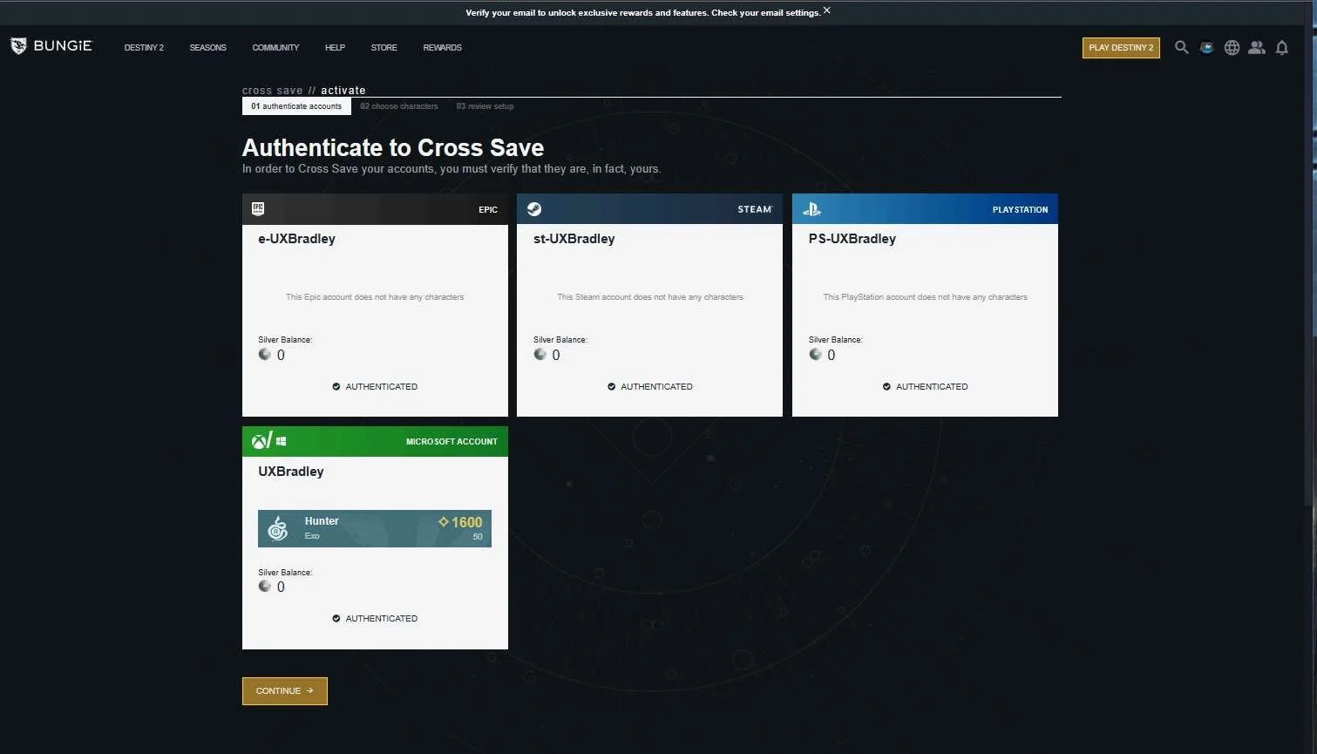The image size is (1317, 754).
Task: Click the silver coin icon on Microsoft card
Action: (x=265, y=586)
